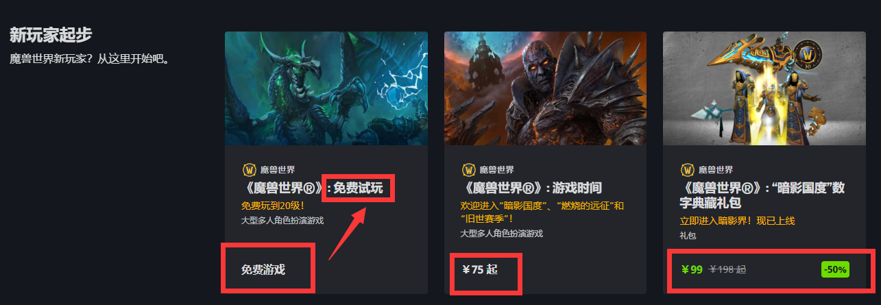
Task: Click the crossed-out ¥198 起 original price
Action: pyautogui.click(x=728, y=269)
